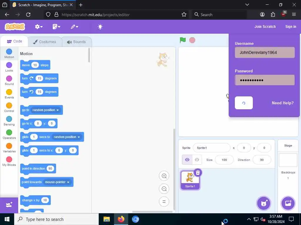This screenshot has width=301, height=225.
Task: Click the Sign in link
Action: 291,27
